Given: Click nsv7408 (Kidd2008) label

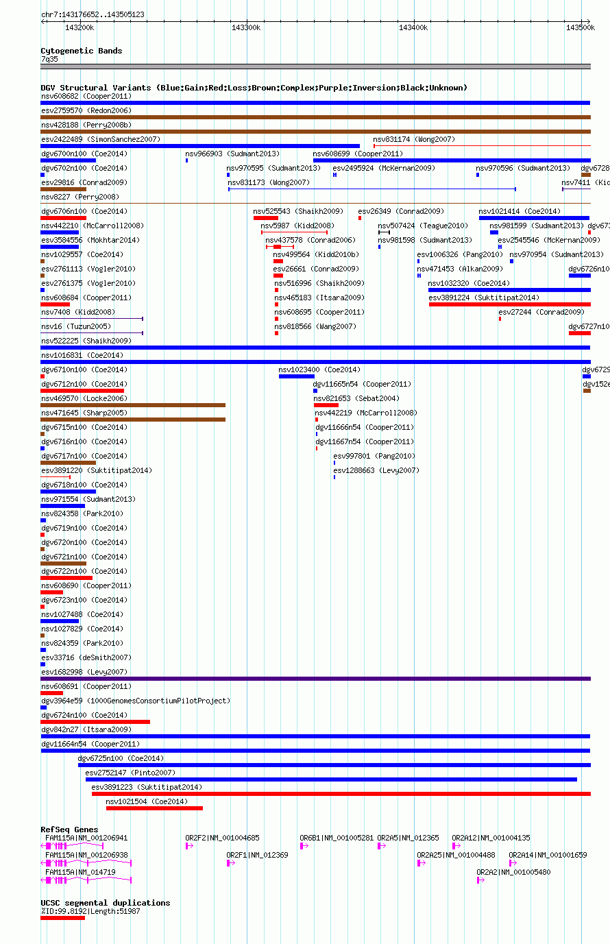Looking at the screenshot, I should (x=78, y=312).
